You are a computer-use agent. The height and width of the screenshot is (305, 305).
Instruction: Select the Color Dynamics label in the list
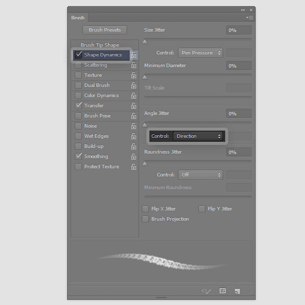pyautogui.click(x=101, y=96)
